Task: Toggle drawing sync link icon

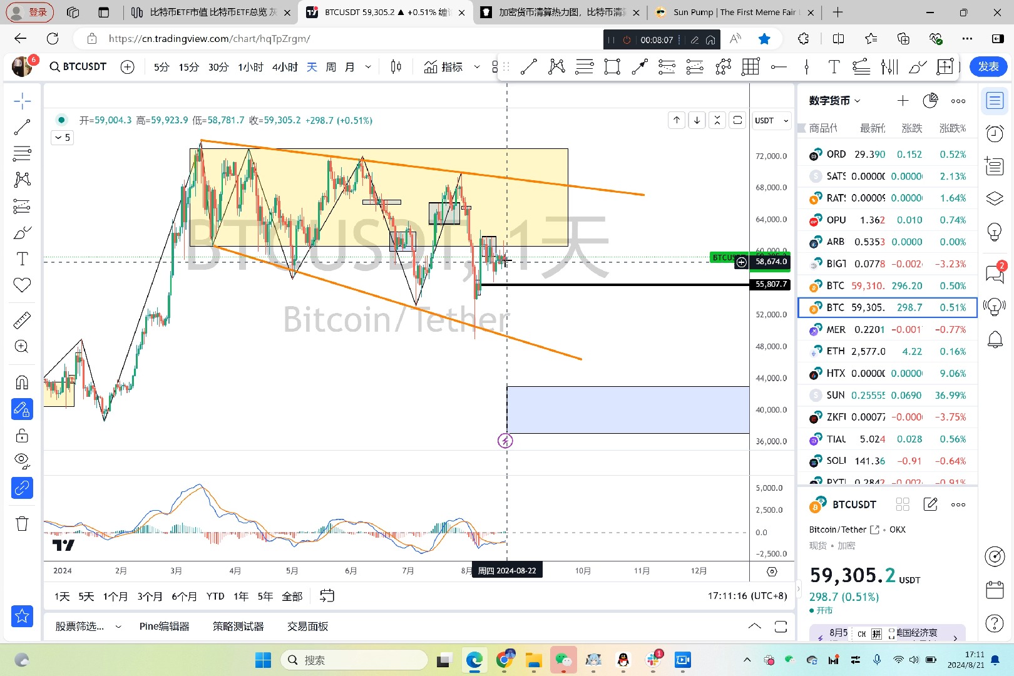Action: [22, 488]
